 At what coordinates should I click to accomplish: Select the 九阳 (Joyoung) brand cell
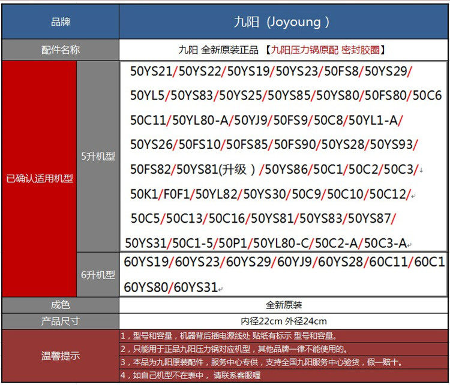[283, 22]
